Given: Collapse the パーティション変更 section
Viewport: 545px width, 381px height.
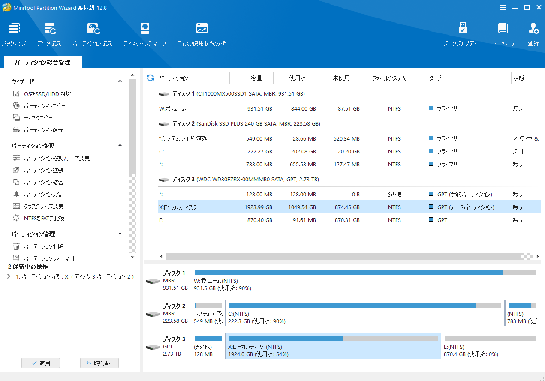Looking at the screenshot, I should tap(120, 146).
